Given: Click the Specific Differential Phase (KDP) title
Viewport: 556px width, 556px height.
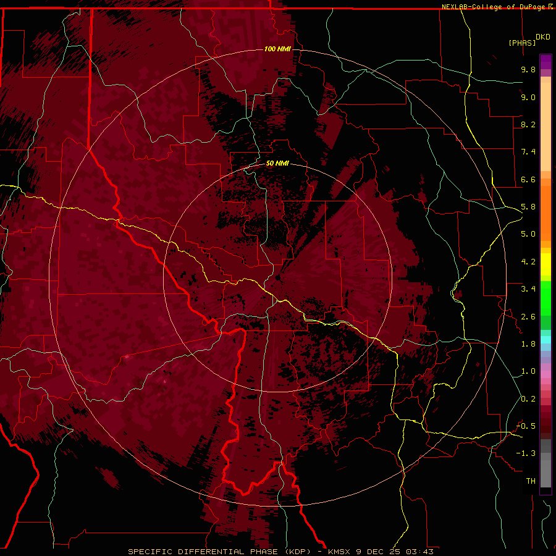Looking at the screenshot, I should (x=219, y=552).
